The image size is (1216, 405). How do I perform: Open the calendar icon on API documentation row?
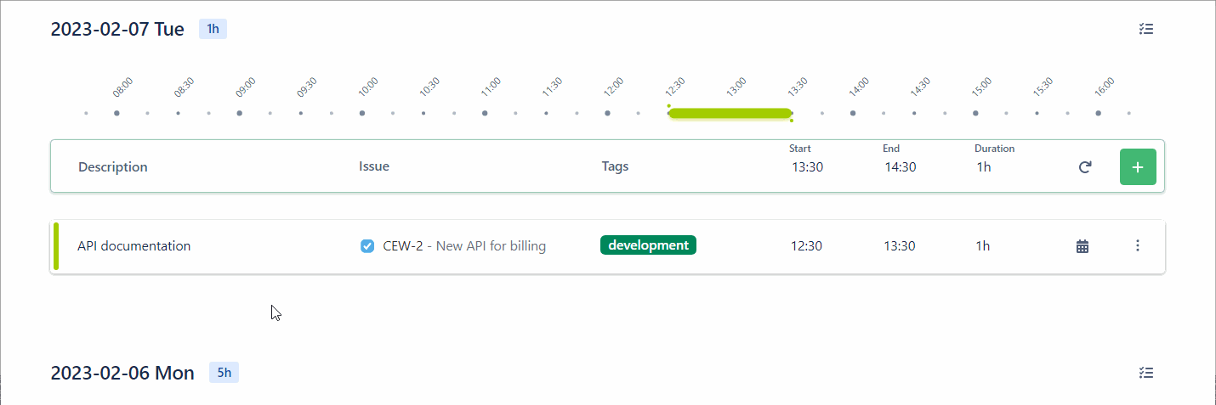pyautogui.click(x=1082, y=246)
